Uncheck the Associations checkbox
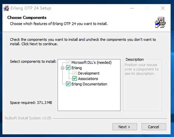This screenshot has width=174, height=137. (75, 78)
